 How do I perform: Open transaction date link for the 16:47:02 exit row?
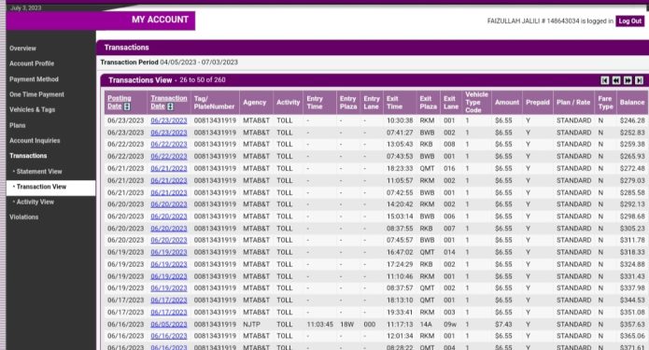pos(169,252)
